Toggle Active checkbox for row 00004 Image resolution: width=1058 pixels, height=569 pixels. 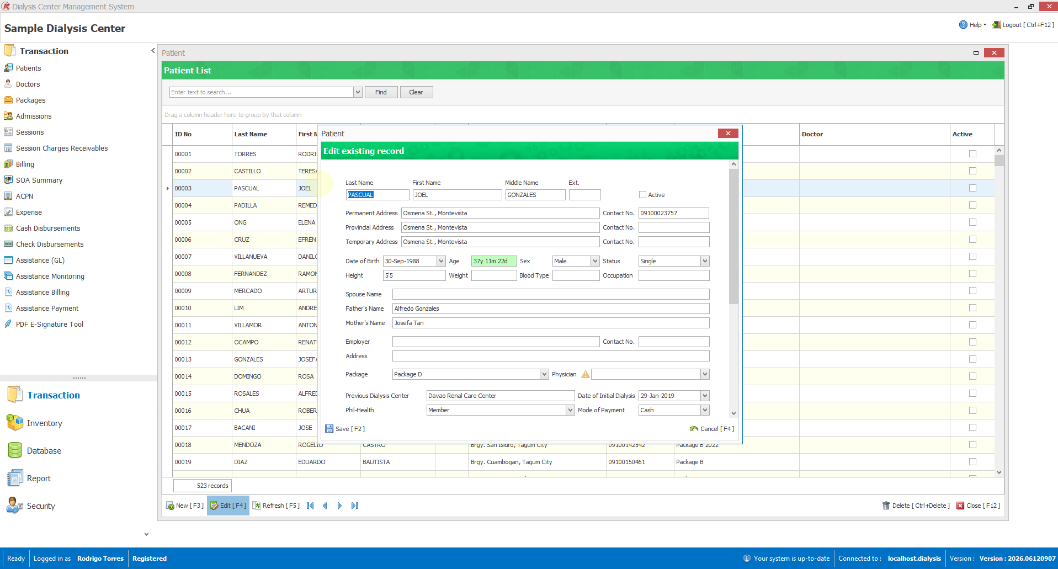click(972, 205)
